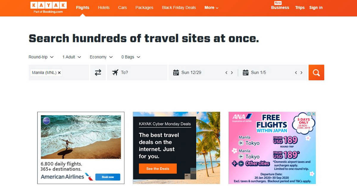The height and width of the screenshot is (186, 357).
Task: Click the To? destination field
Action: 137,73
